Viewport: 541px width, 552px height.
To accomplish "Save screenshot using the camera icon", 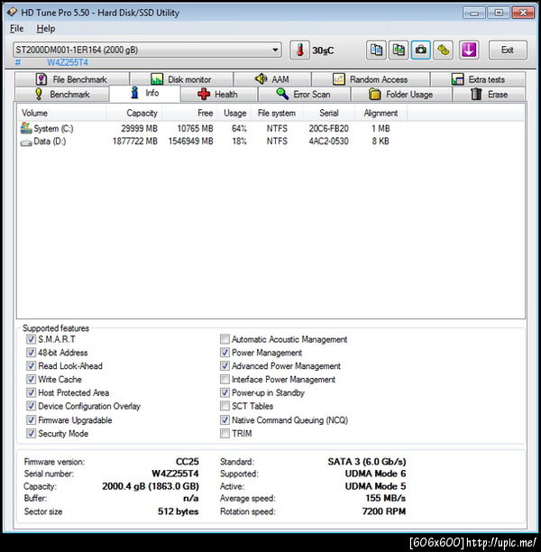I will [420, 50].
